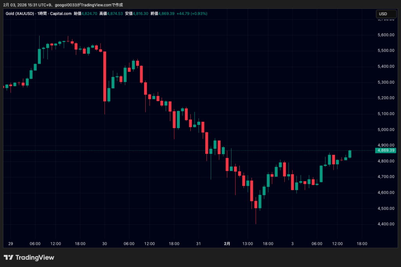Open the USD currency selector
The height and width of the screenshot is (267, 401).
[383, 14]
